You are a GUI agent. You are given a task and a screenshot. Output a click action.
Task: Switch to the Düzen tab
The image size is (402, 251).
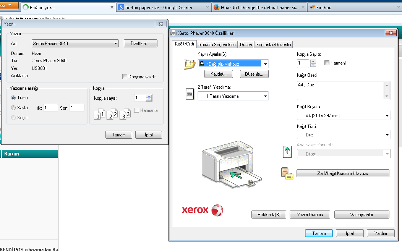coord(246,45)
